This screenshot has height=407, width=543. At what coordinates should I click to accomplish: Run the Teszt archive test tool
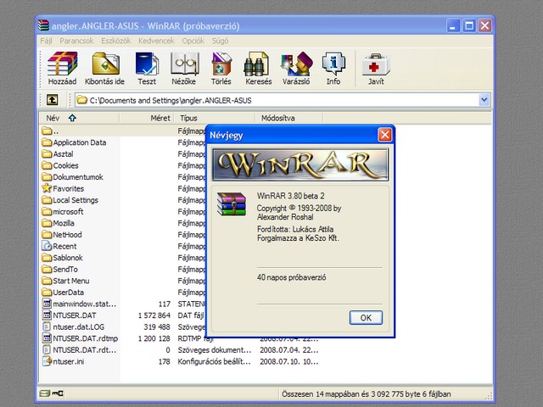point(147,68)
